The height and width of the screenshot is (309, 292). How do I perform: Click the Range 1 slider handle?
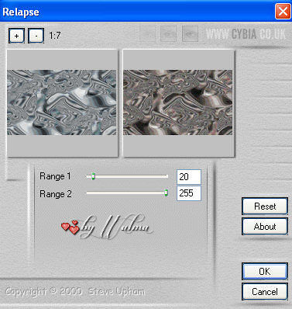pos(94,176)
